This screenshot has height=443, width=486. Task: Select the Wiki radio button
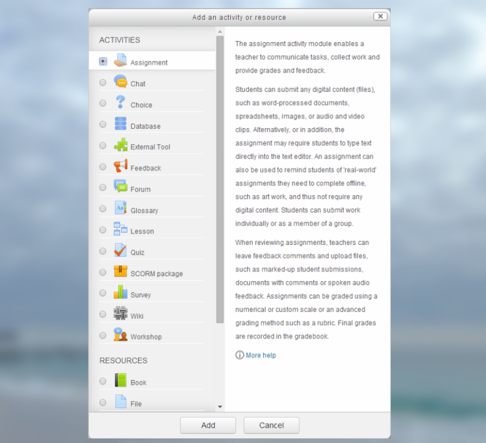coord(103,314)
